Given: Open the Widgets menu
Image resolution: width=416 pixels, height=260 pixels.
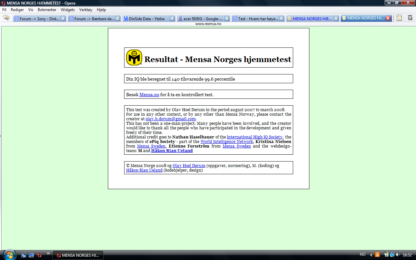Looking at the screenshot, I should 68,10.
